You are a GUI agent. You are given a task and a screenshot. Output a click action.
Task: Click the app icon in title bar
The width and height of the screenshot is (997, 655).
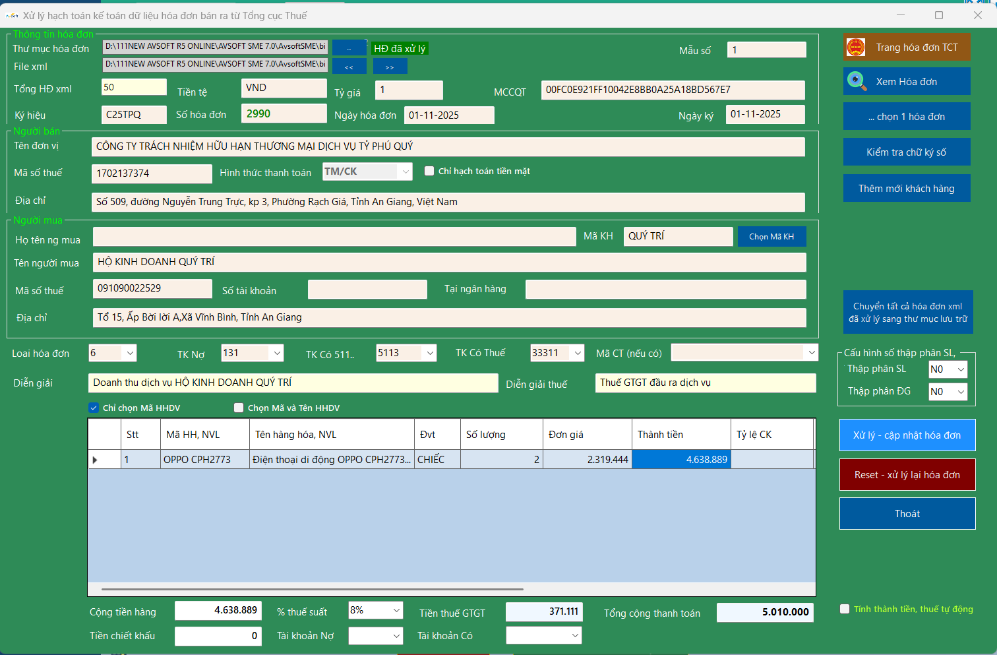click(12, 15)
